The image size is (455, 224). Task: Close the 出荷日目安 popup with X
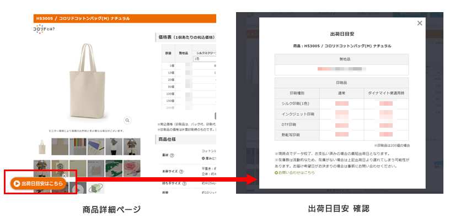420,23
